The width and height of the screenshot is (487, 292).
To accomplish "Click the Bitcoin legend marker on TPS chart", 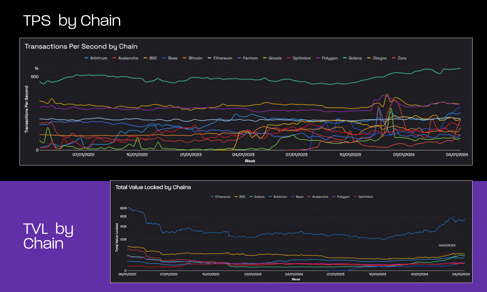I will point(185,58).
